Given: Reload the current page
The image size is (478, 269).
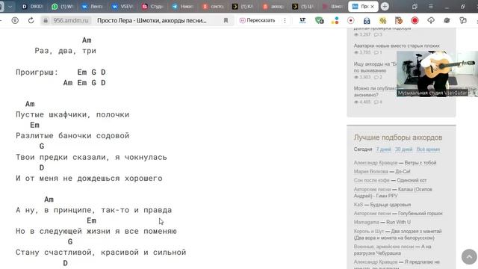Looking at the screenshot, I should tap(31, 20).
